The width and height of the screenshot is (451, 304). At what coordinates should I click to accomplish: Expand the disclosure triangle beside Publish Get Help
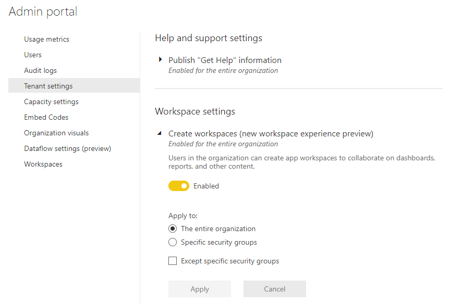160,59
